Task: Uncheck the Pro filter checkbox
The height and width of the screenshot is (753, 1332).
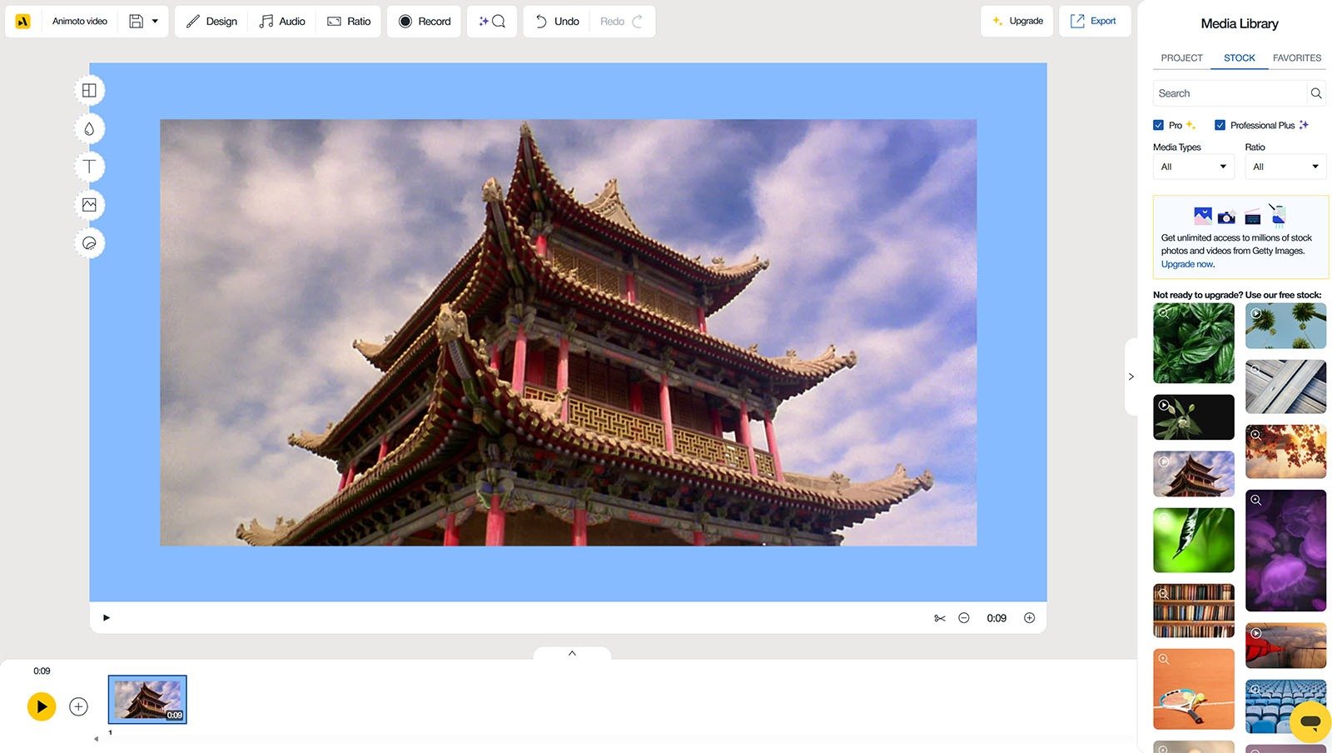Action: 1159,124
